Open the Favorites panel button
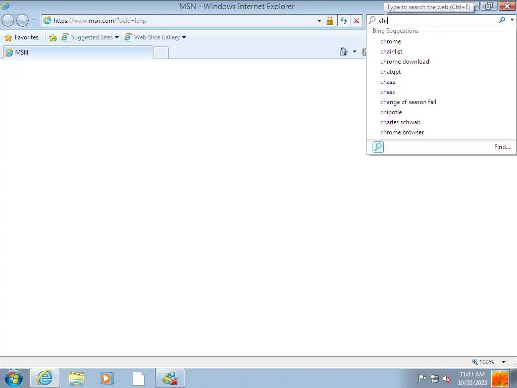 click(22, 37)
